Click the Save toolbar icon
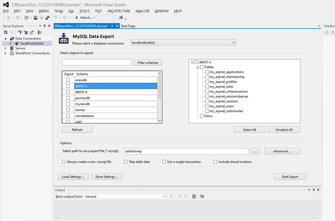Screen dimensions: 335x221 click(x=41, y=18)
